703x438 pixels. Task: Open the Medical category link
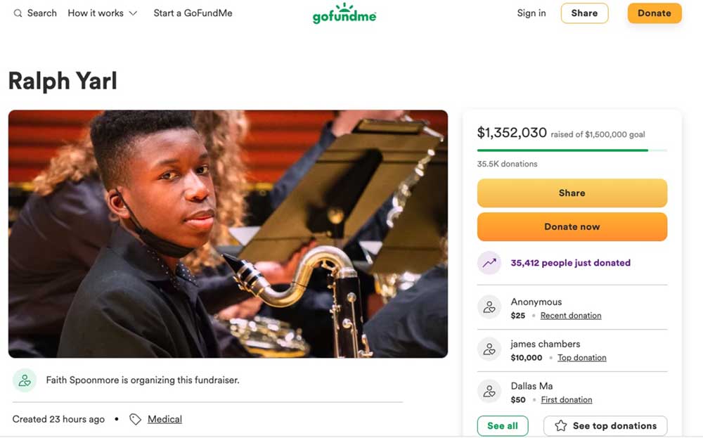point(165,420)
